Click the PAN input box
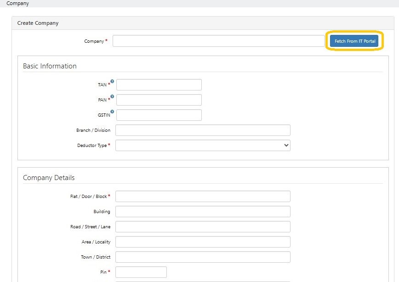Screen dimensions: 399x282 coord(159,100)
